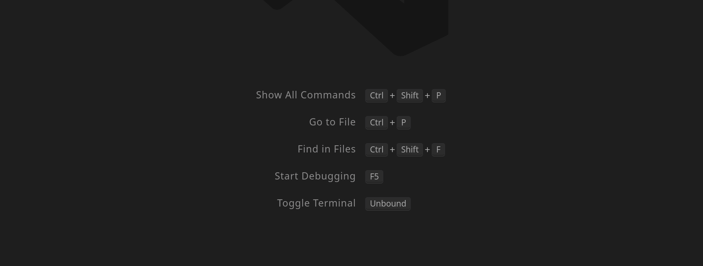Click the Ctrl key beside Go to File
This screenshot has width=703, height=266.
coord(376,123)
